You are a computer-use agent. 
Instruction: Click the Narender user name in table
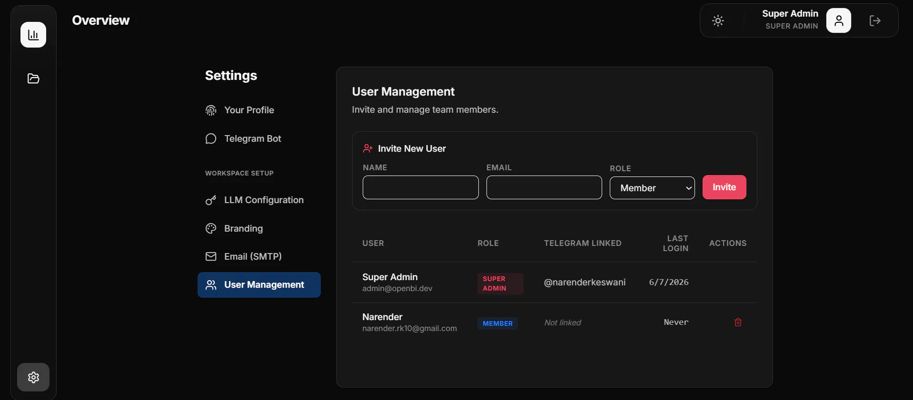tap(382, 317)
